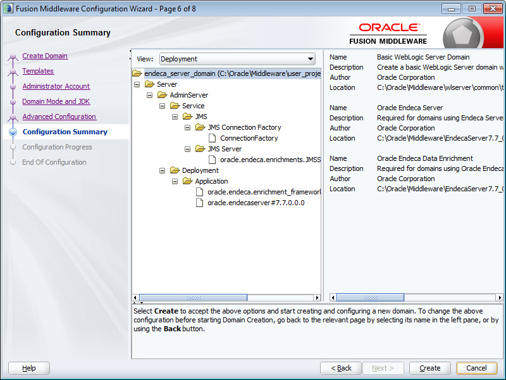Click the JMS Connection Factory folder icon
This screenshot has height=380, width=506.
coord(200,127)
